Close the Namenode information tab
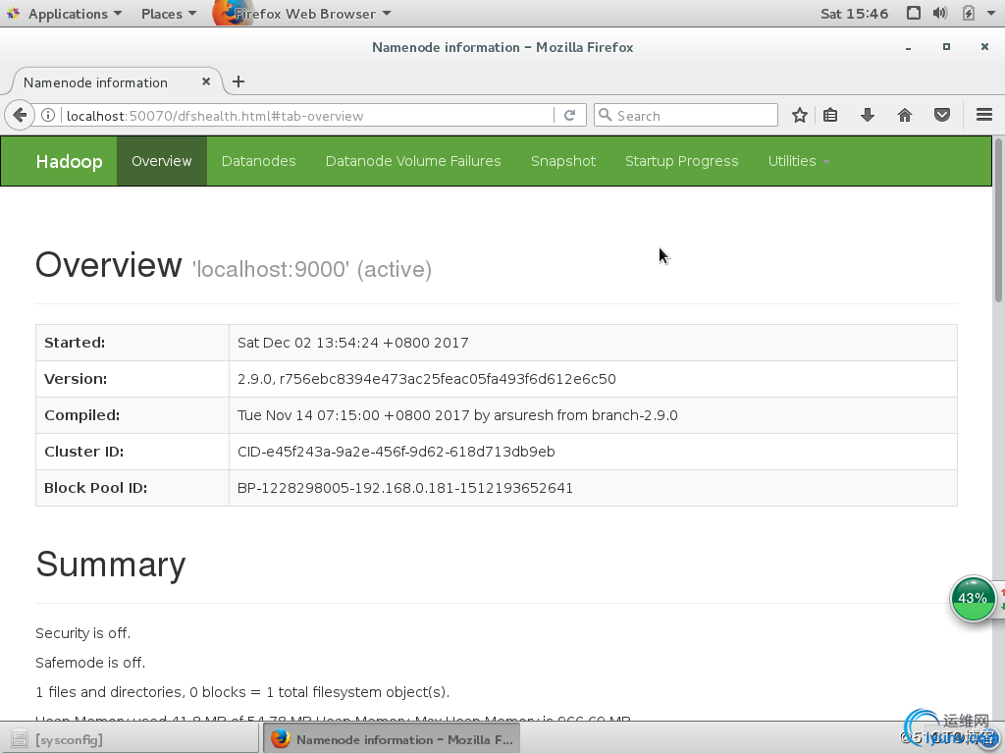 206,81
